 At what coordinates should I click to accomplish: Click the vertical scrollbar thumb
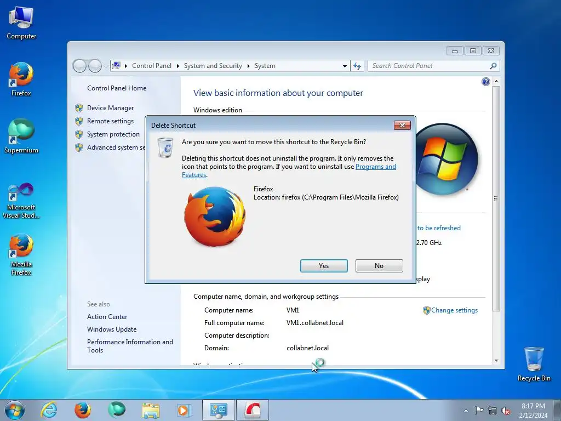point(496,198)
